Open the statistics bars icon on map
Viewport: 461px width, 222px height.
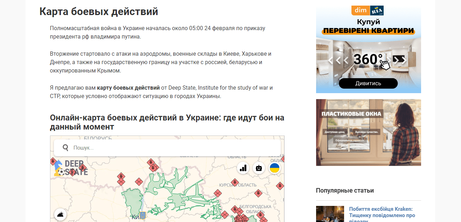tap(243, 168)
